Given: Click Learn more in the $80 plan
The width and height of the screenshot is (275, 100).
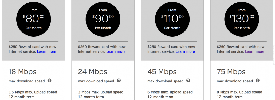Looking at the screenshot, I should (46, 51).
